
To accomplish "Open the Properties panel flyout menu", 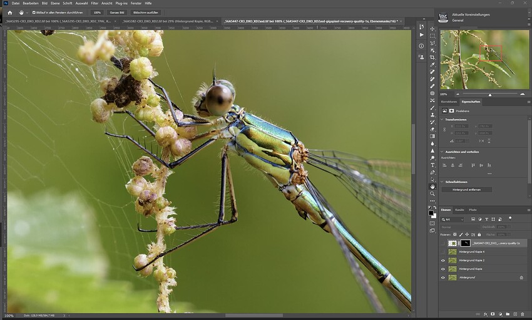I will (x=529, y=102).
